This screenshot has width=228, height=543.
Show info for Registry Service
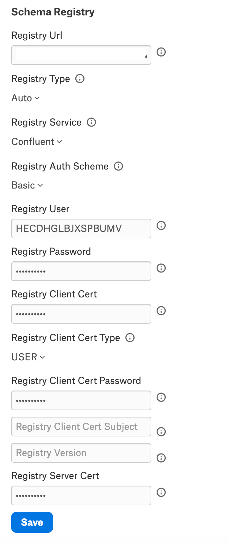click(x=91, y=122)
